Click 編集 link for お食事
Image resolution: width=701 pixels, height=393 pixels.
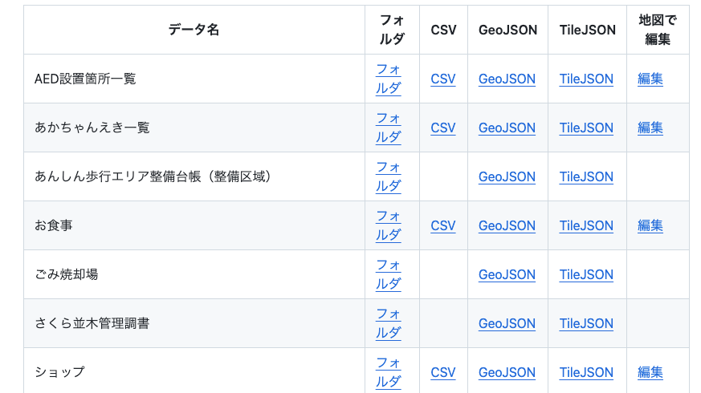[650, 226]
